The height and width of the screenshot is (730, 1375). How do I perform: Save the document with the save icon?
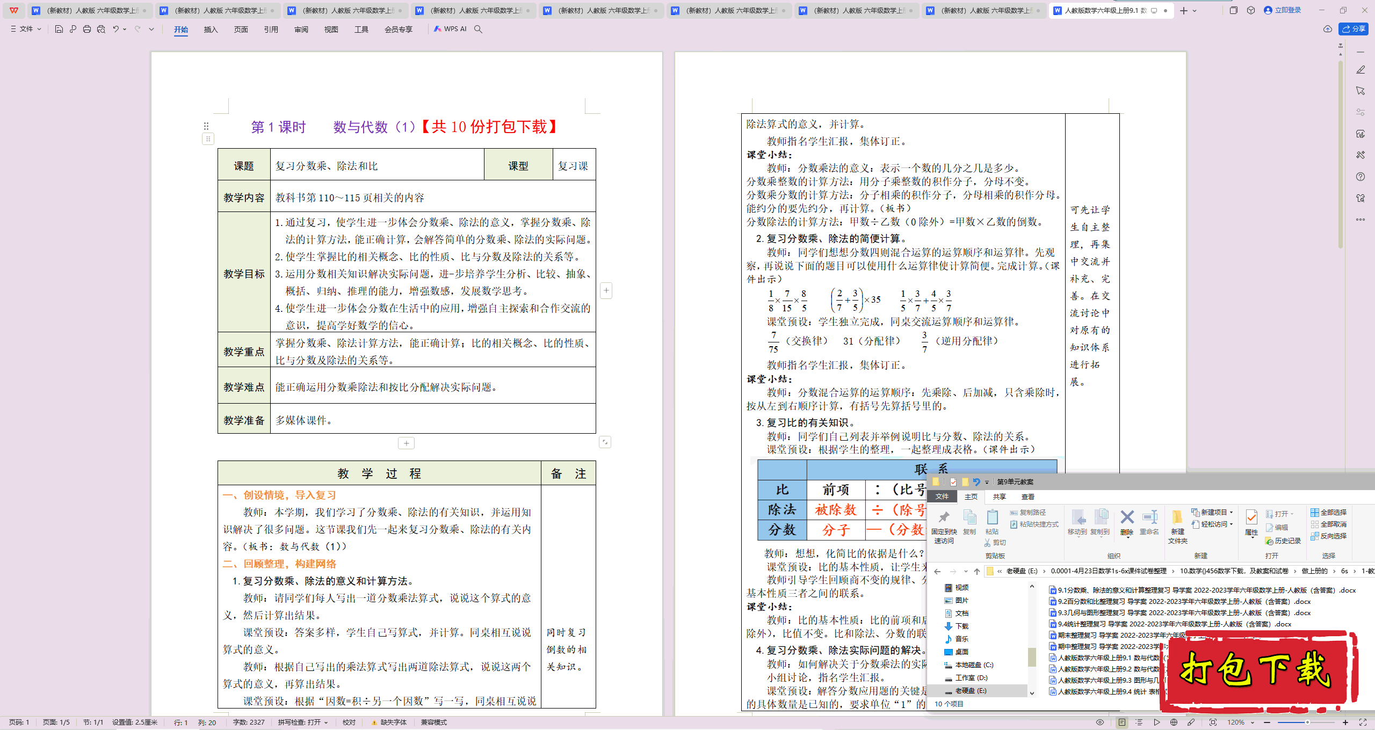click(59, 30)
